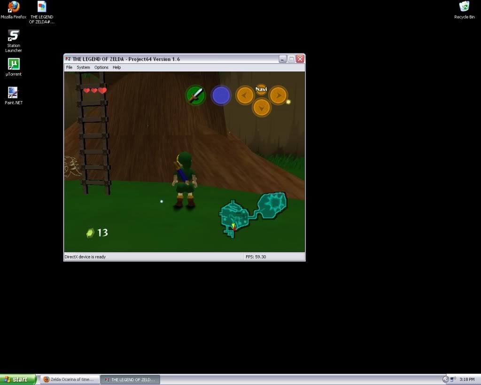Select THE LEGEND OF ZELDA desktop file
Screen dimensions: 481x385
(x=42, y=12)
